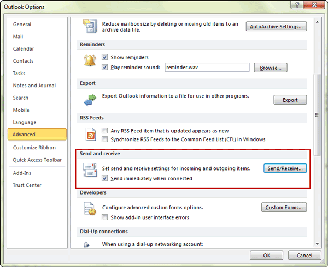Uncheck Show reminders checkbox
Screen dimensions: 328x267
(104, 57)
